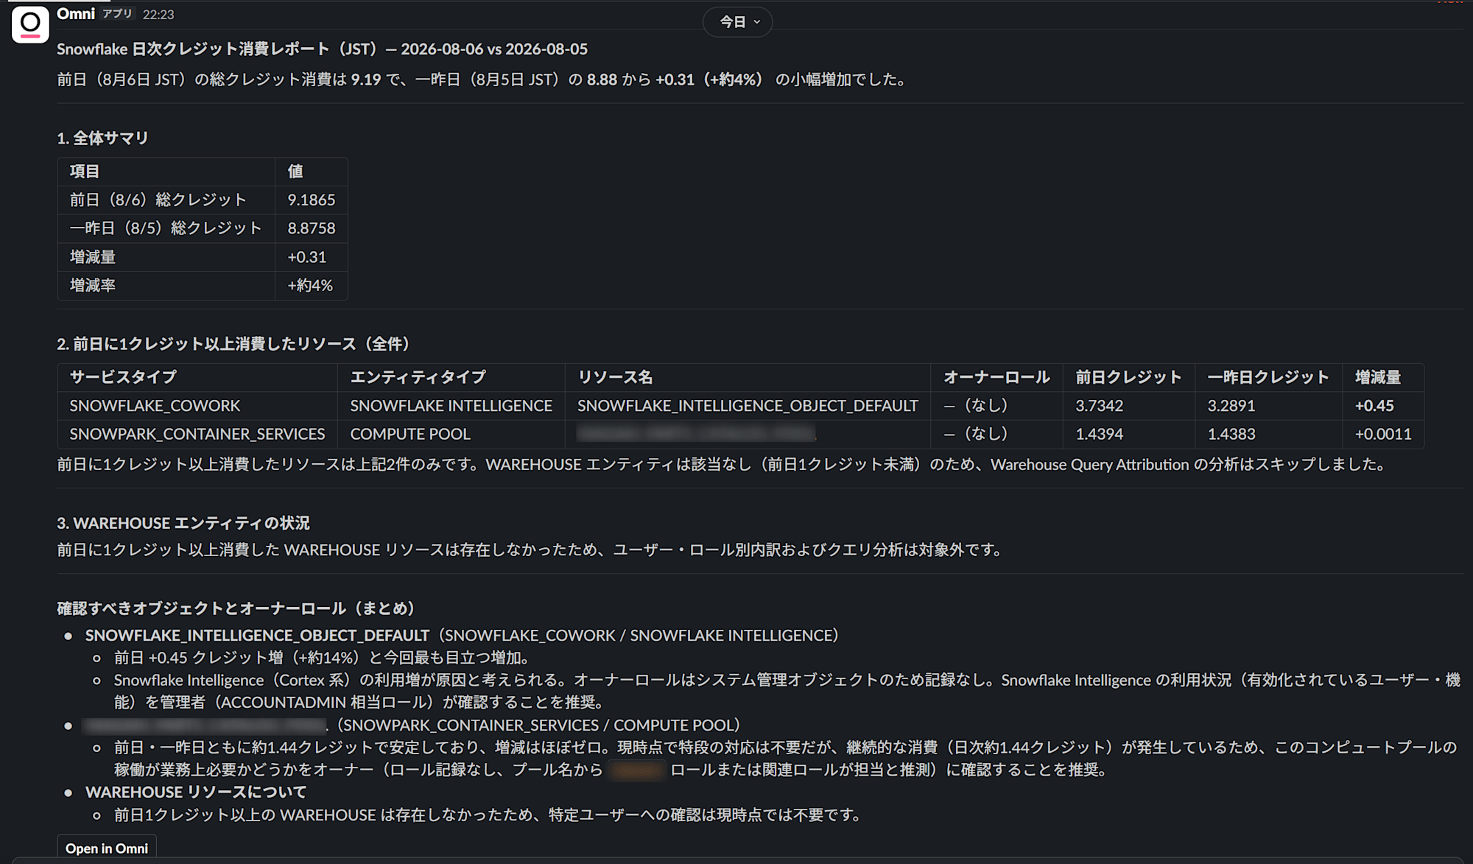This screenshot has height=864, width=1473.
Task: Click the 22:23 message timestamp
Action: pyautogui.click(x=158, y=15)
